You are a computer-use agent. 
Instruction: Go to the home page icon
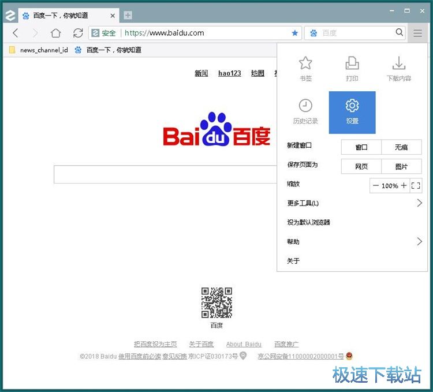click(x=56, y=33)
